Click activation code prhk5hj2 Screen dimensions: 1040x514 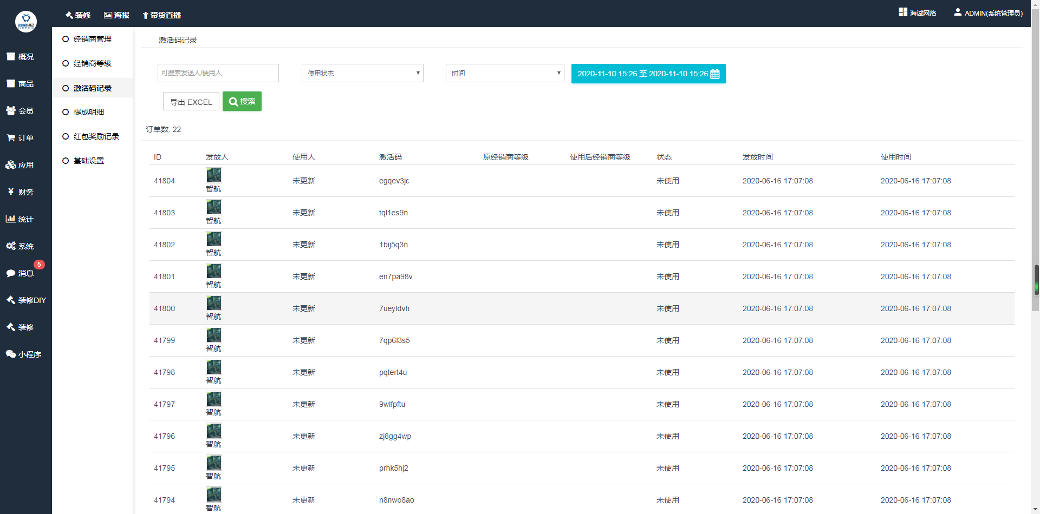pos(394,468)
